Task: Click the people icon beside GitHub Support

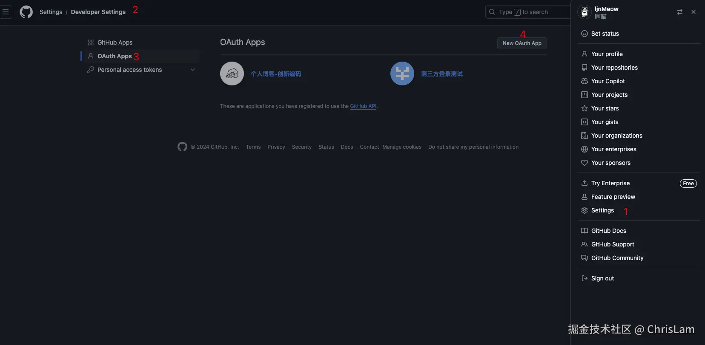Action: (x=585, y=244)
